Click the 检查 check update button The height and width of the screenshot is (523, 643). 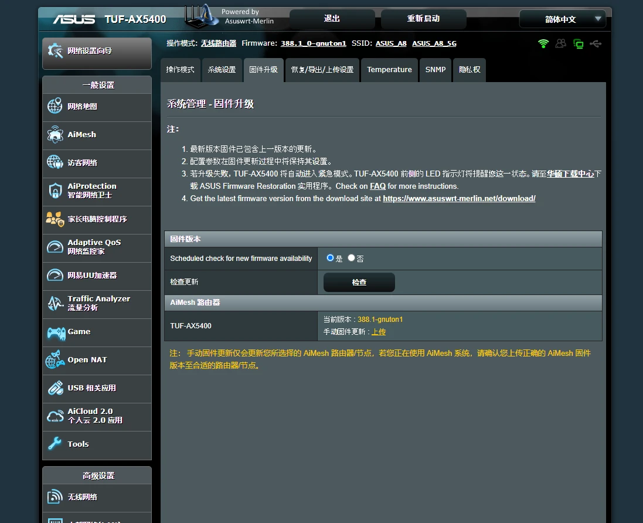pyautogui.click(x=359, y=282)
